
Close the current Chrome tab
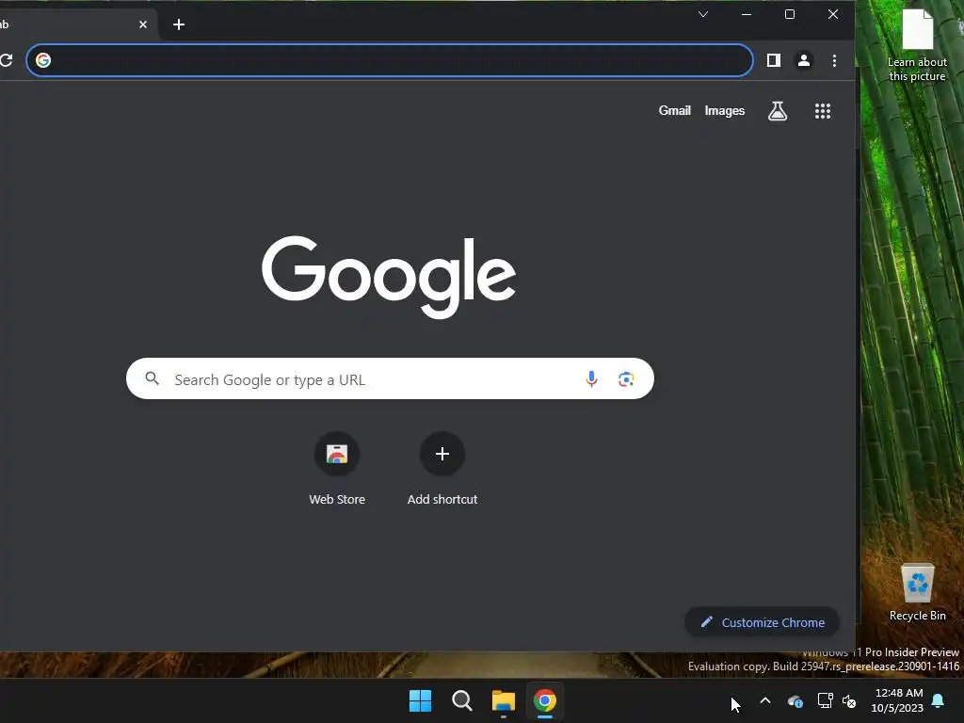(x=143, y=24)
